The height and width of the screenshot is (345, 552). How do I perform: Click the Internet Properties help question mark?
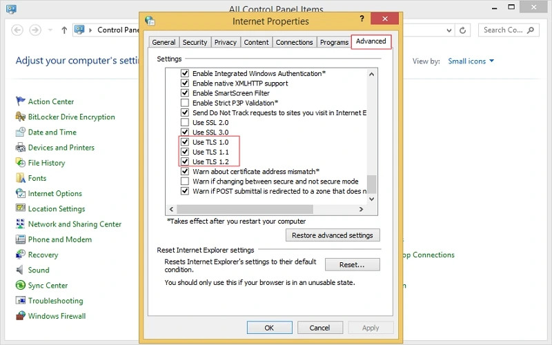(x=362, y=20)
